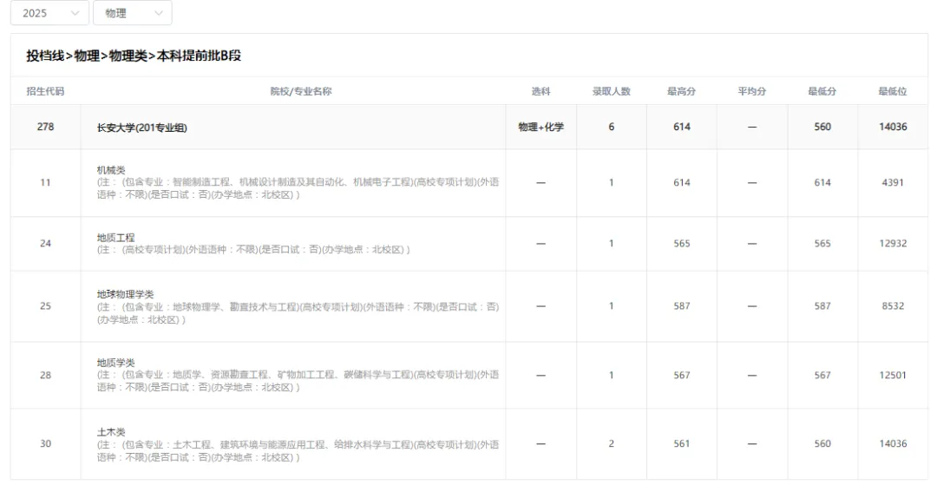
Task: Click highest score 587 in 地球物理学类 row
Action: 682,305
